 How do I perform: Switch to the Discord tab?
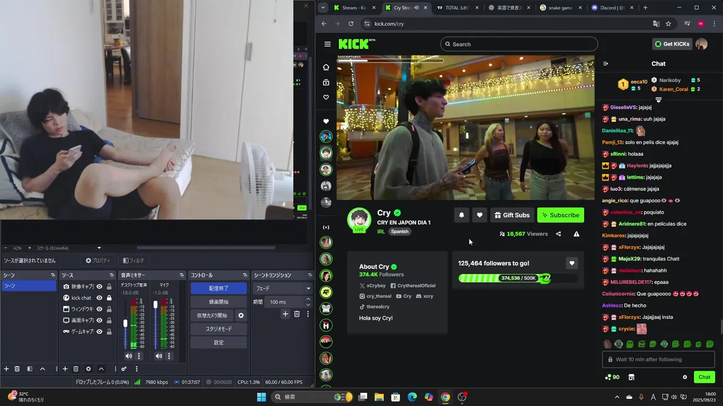[x=612, y=8]
